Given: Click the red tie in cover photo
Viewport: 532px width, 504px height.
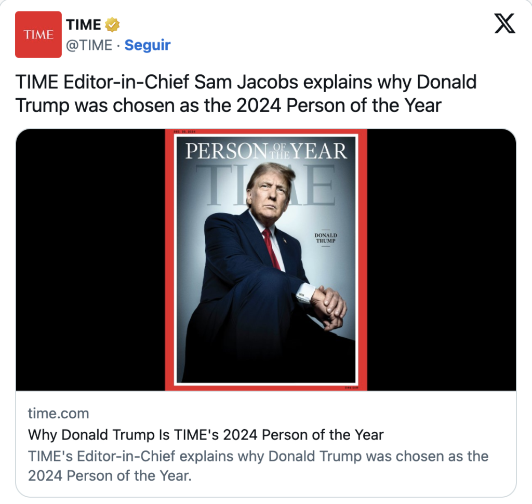Looking at the screenshot, I should click(272, 248).
